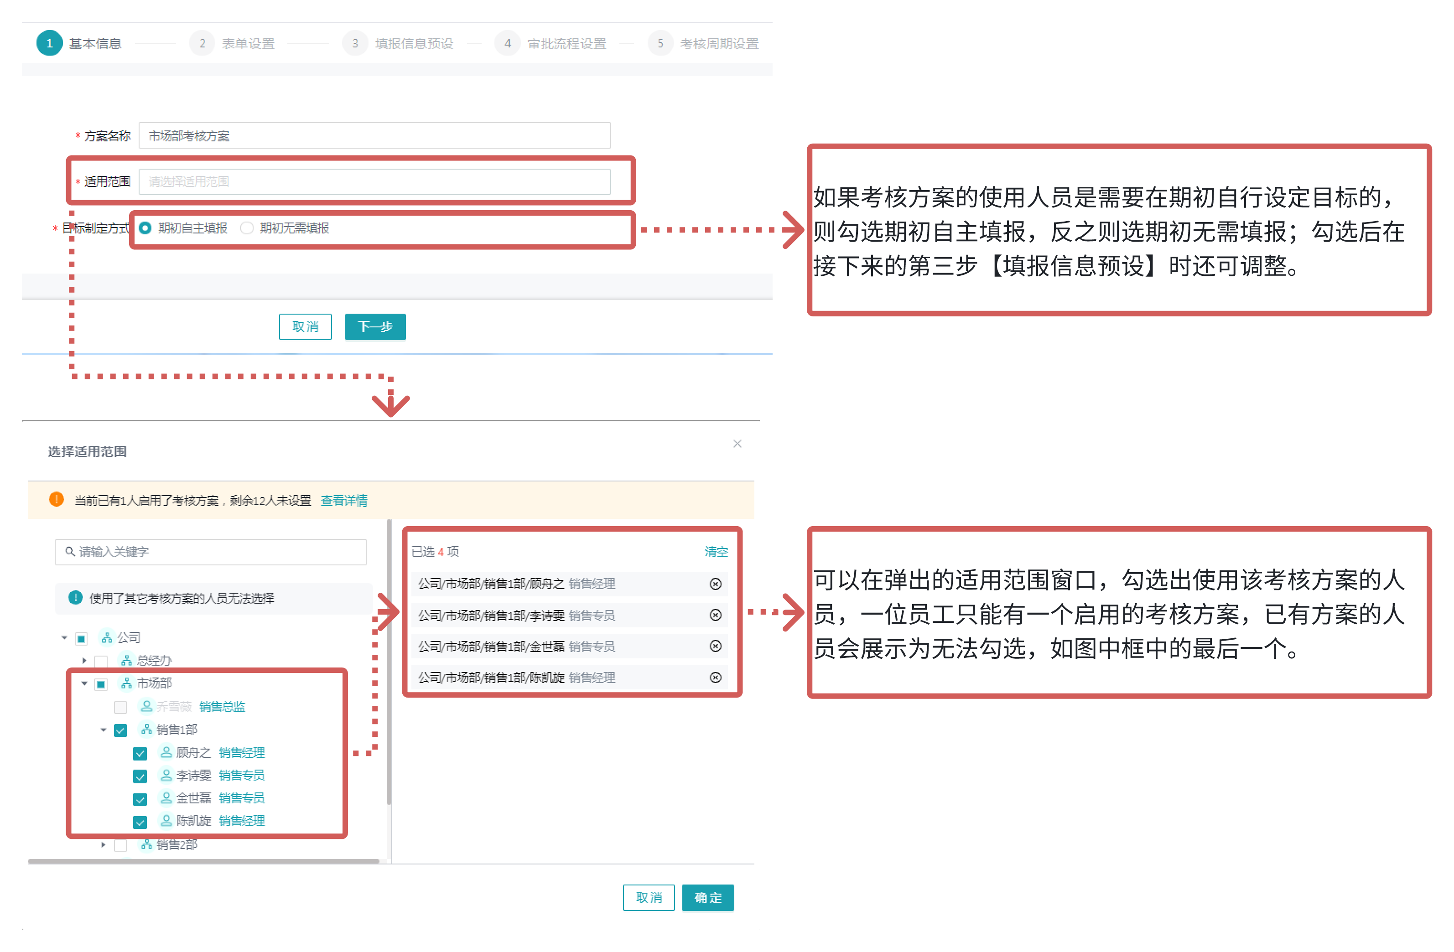Expand the 销售2部 tree node
This screenshot has height=952, width=1454.
tap(103, 845)
